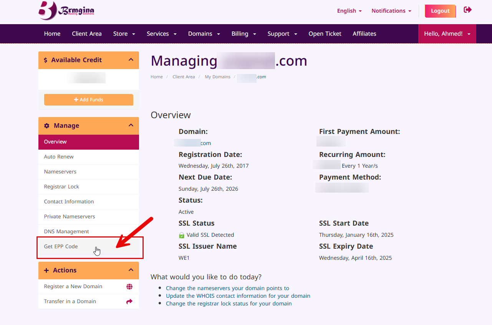The width and height of the screenshot is (492, 325).
Task: Click the Logout button
Action: [440, 11]
